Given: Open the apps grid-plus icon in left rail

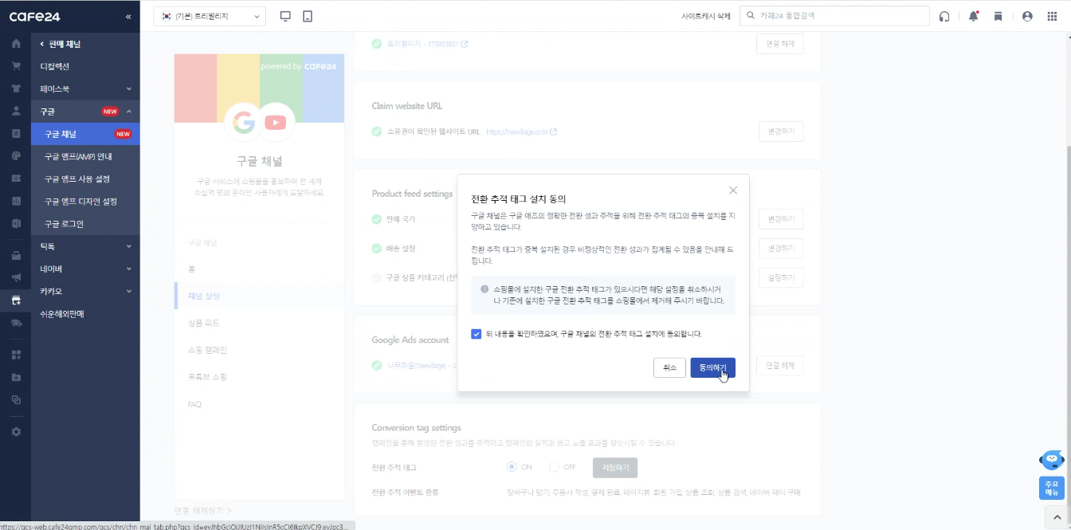Looking at the screenshot, I should (x=16, y=355).
